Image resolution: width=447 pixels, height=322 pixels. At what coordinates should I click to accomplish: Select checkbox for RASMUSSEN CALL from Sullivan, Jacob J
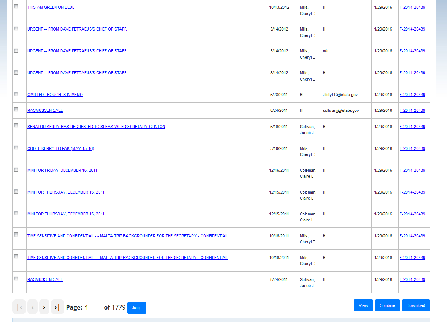click(16, 279)
